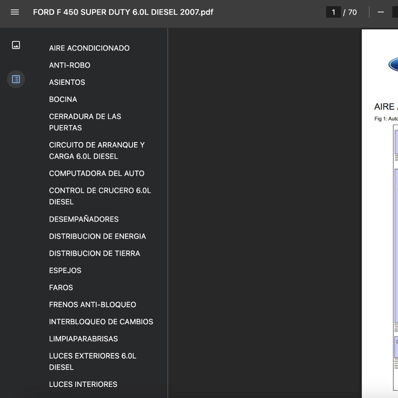The image size is (398, 398).
Task: Open CERRADURA DE LAS PUERTAS bookmark
Action: pyautogui.click(x=85, y=122)
